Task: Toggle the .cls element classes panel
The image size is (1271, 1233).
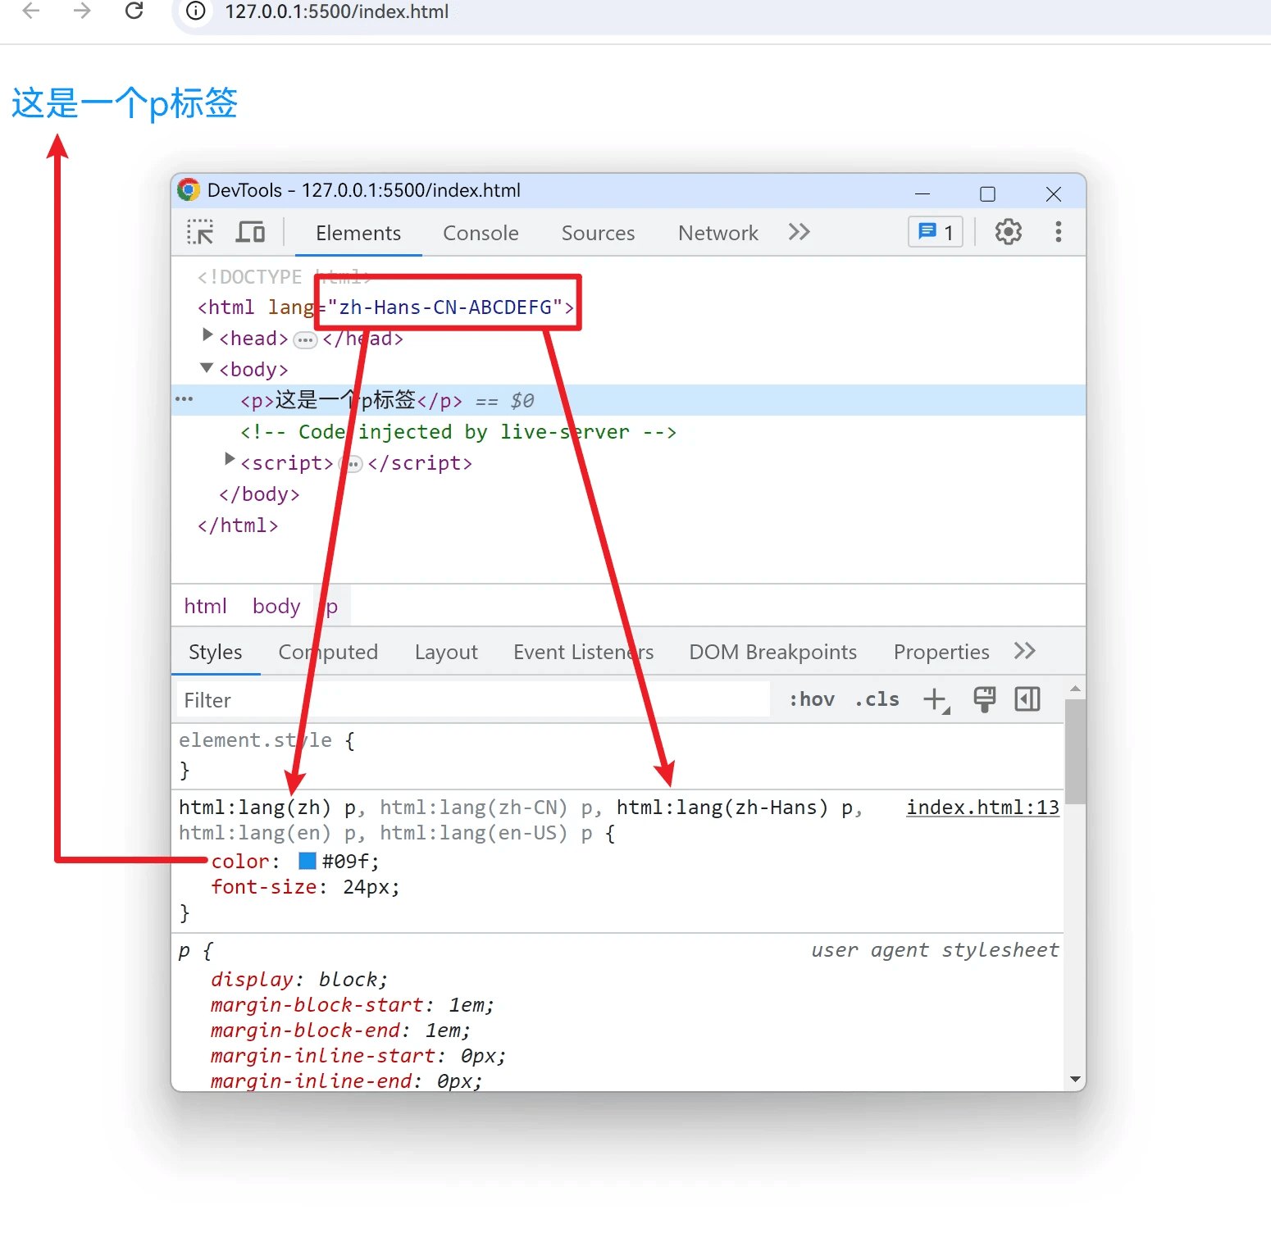Action: pyautogui.click(x=877, y=700)
